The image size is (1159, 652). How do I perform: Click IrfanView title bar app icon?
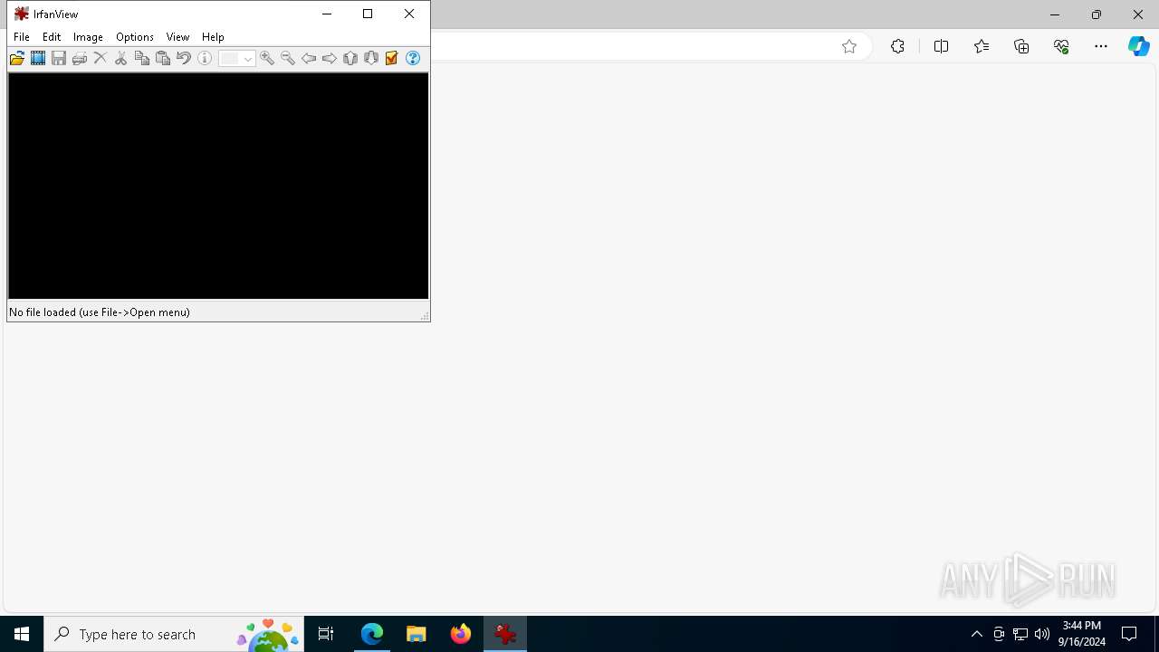[22, 14]
